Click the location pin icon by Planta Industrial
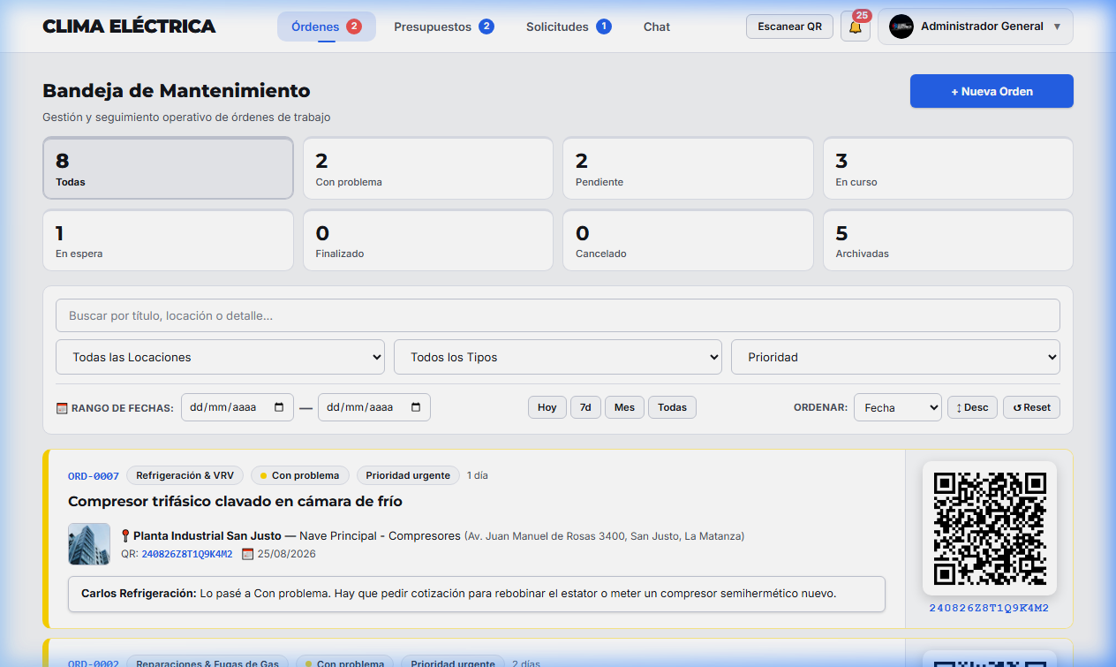 click(125, 535)
